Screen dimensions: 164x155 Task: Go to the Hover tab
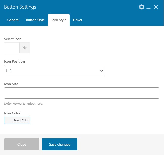coord(78,20)
